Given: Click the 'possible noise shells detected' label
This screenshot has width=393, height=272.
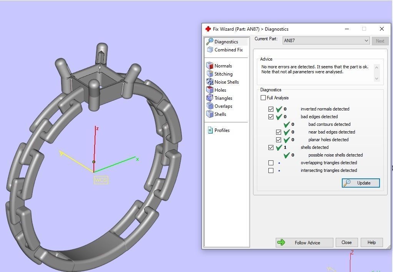Looking at the screenshot, I should 335,155.
